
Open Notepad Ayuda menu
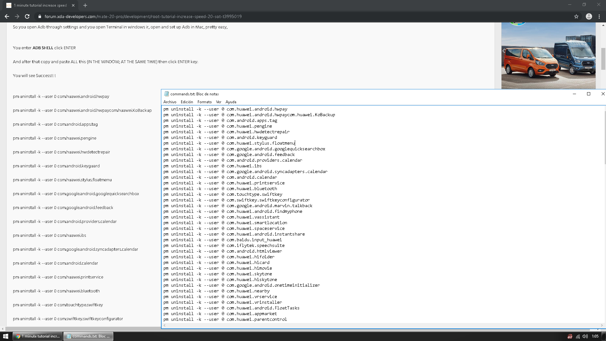[231, 102]
